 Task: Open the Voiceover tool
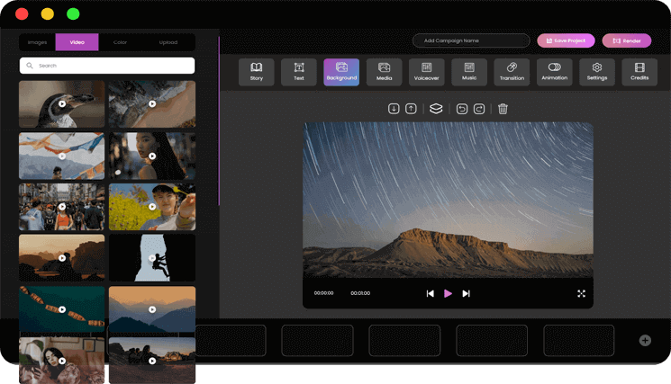point(427,72)
